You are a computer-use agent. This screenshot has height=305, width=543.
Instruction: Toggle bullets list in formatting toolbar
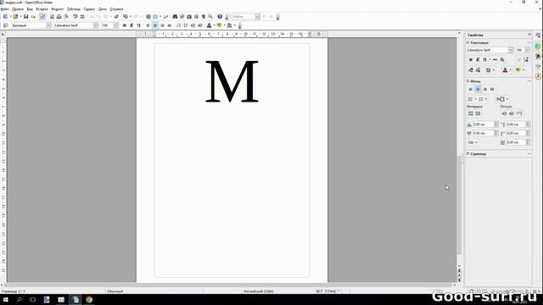[x=186, y=25]
